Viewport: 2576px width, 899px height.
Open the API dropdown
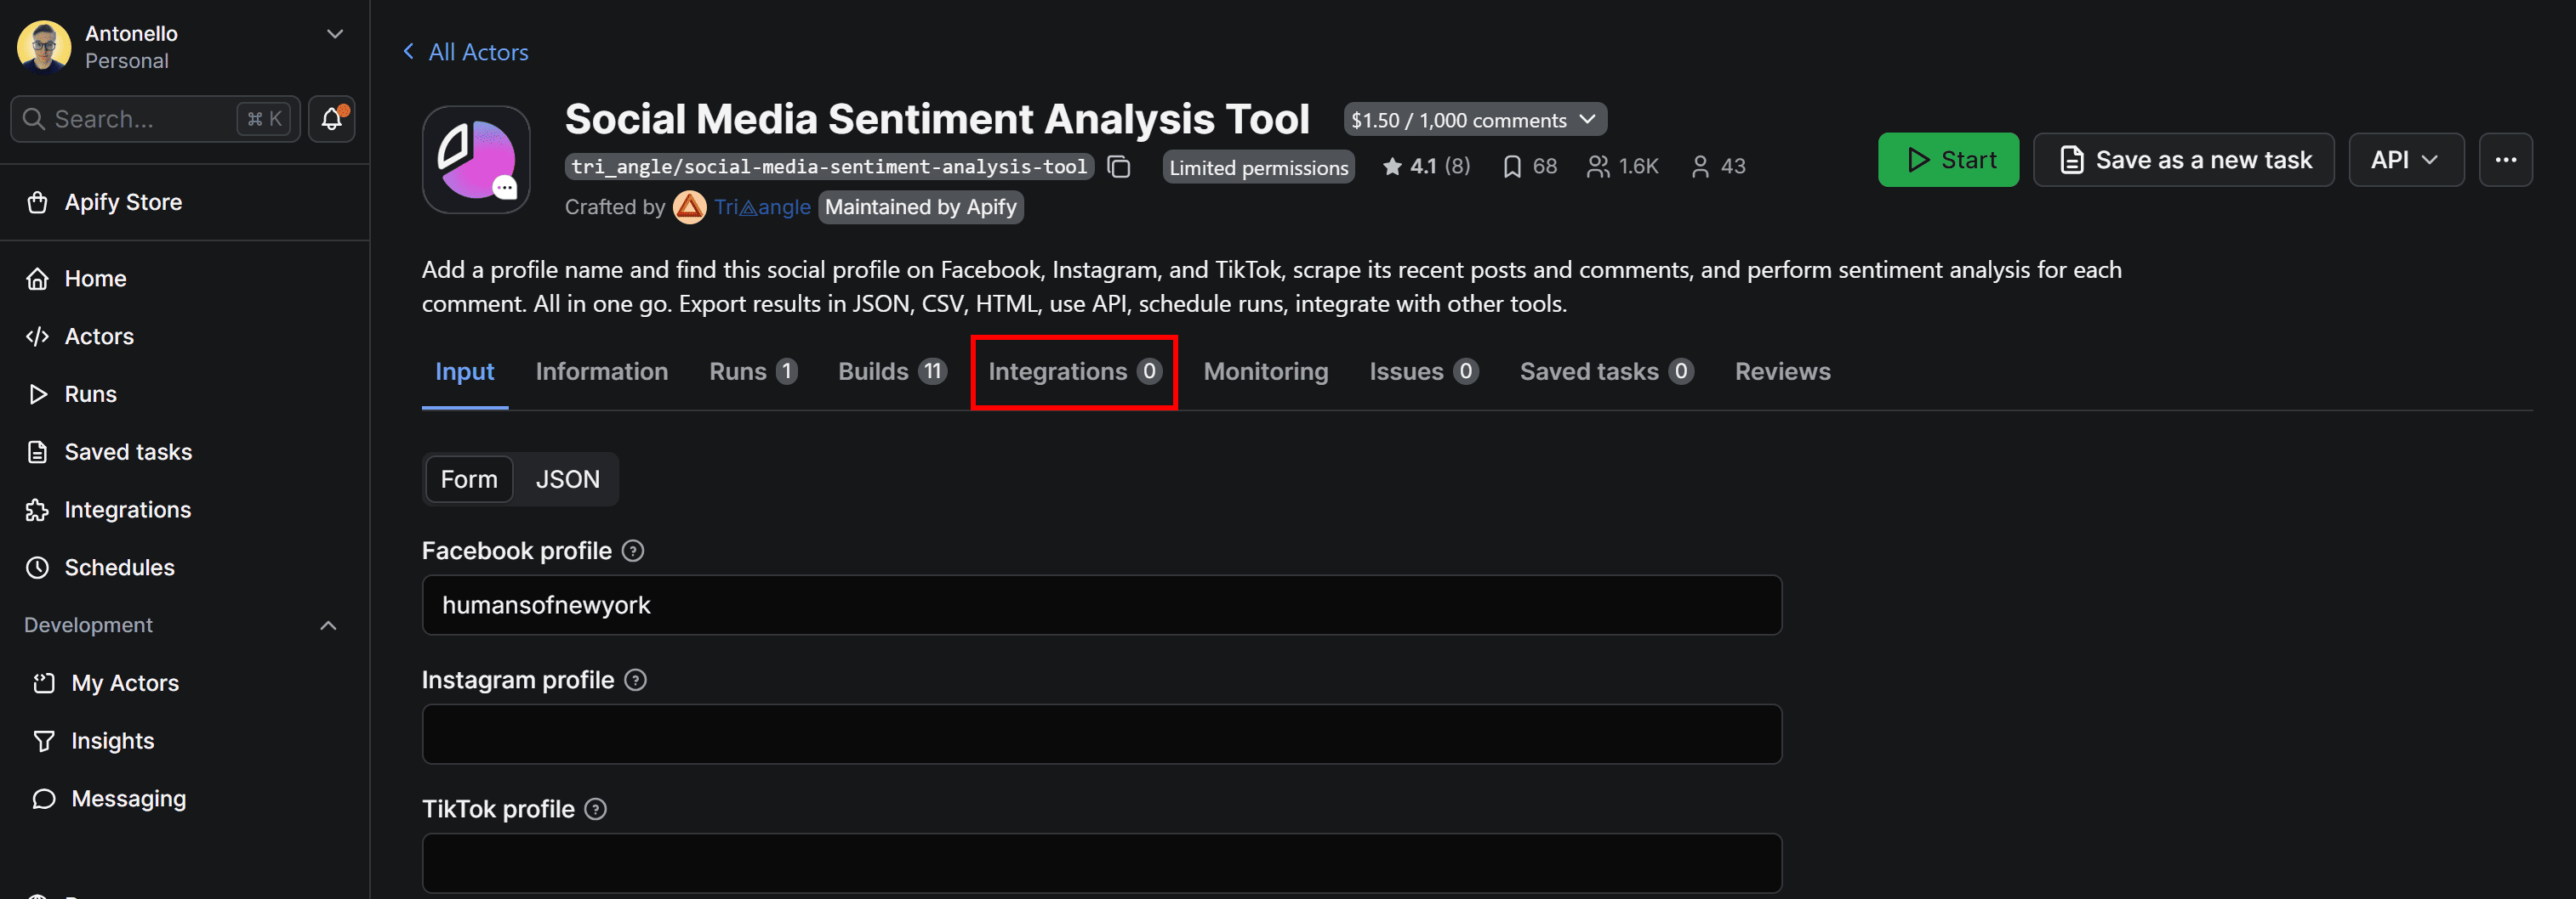tap(2405, 160)
